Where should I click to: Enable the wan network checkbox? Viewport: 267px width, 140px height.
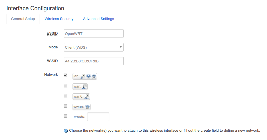coord(65,86)
